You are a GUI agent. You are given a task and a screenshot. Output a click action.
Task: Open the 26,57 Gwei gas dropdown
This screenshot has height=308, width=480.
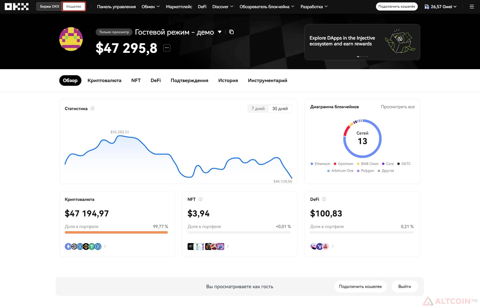coord(441,7)
